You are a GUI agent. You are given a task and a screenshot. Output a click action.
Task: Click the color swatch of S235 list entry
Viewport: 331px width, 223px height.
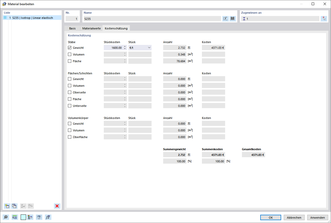click(x=5, y=18)
